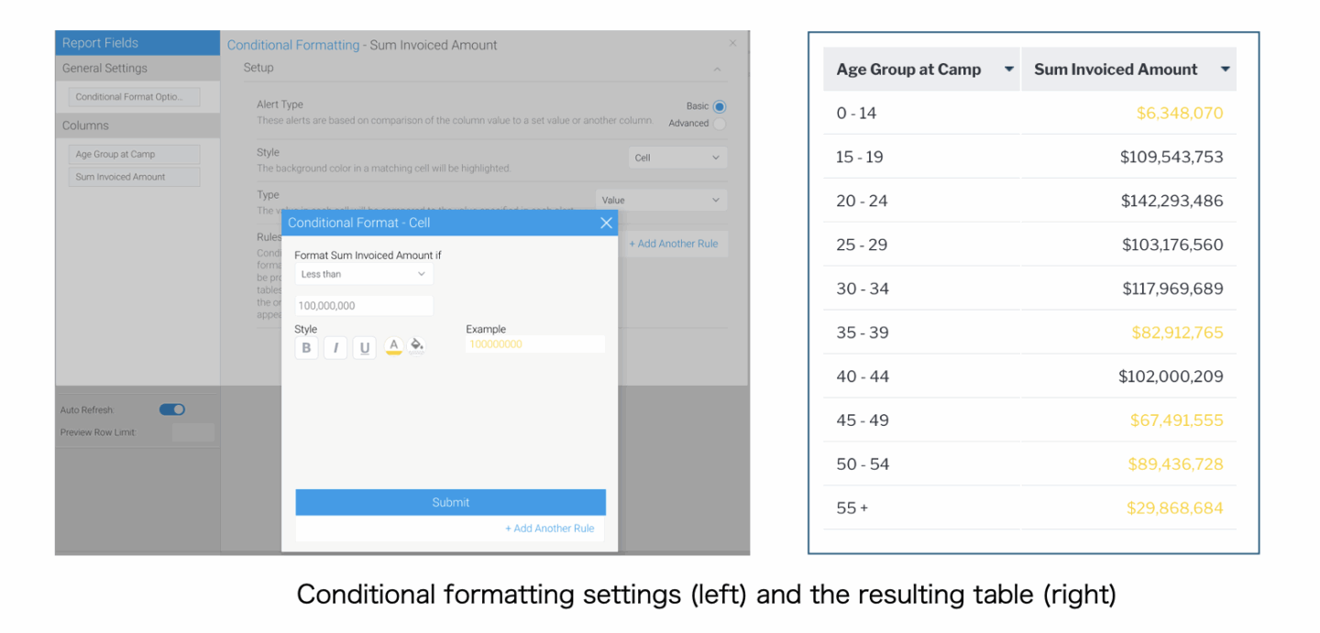Viewport: 1320px width, 633px height.
Task: Click the yellow underline color swatch
Action: [x=393, y=352]
